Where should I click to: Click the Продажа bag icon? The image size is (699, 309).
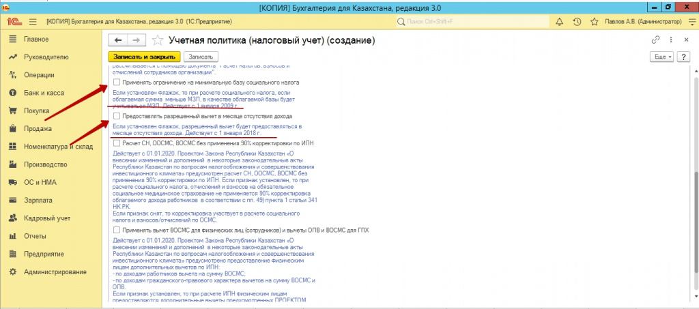pos(13,129)
